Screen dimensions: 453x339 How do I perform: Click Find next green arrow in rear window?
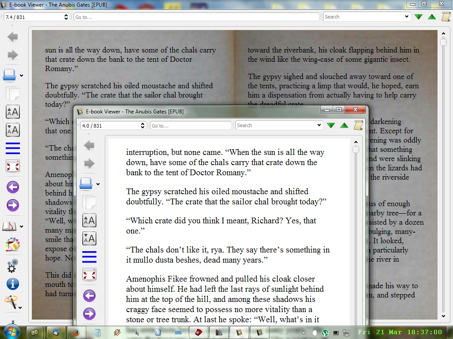[x=418, y=17]
